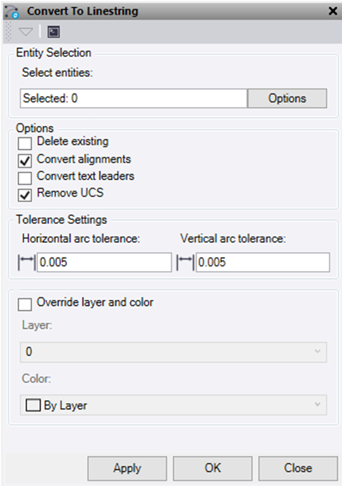342x486 pixels.
Task: Enable Convert text leaders checkbox
Action: click(x=25, y=178)
